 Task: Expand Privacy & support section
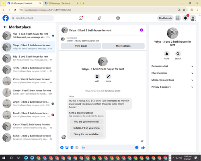tap(172, 87)
